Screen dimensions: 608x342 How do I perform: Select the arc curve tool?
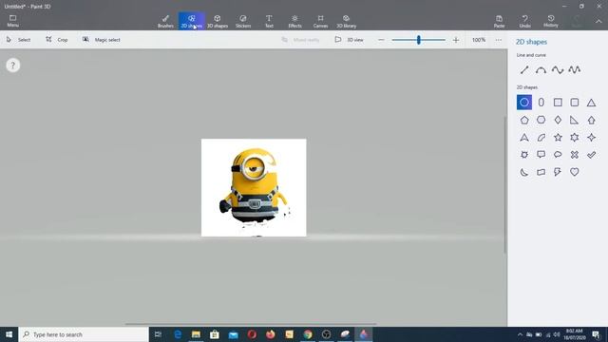(541, 69)
